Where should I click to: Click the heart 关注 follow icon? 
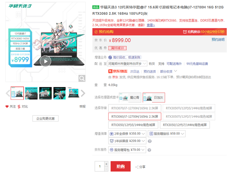pyautogui.click(x=7, y=106)
